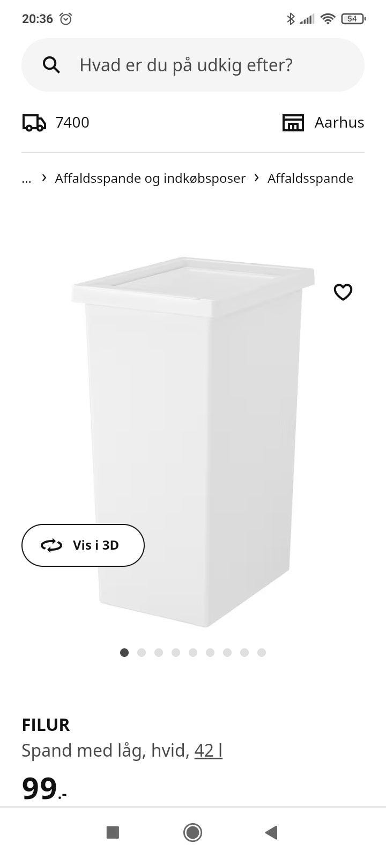Viewport: 386px width, 858px height.
Task: Tap Android home circle button
Action: [192, 832]
